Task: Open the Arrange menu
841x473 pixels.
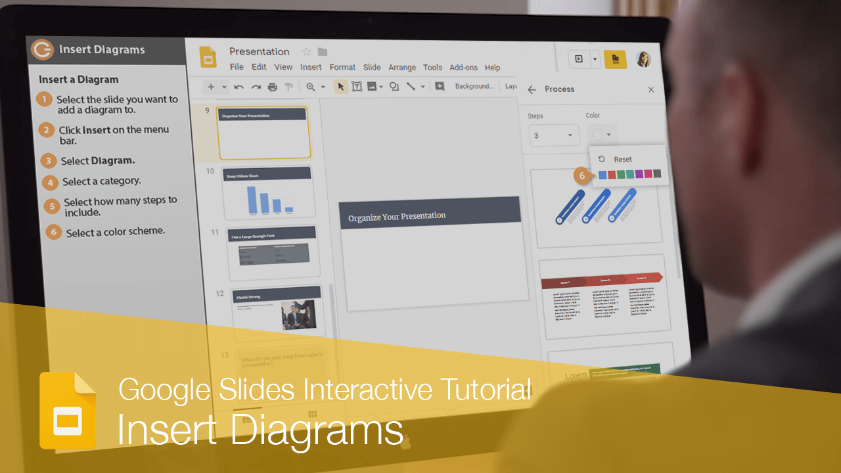Action: click(x=401, y=68)
